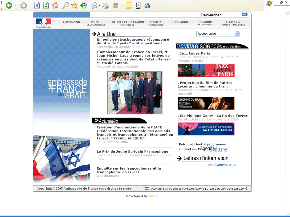The height and width of the screenshot is (217, 290).
Task: Click the Israeli flag icon in footer
Action: [x=146, y=188]
